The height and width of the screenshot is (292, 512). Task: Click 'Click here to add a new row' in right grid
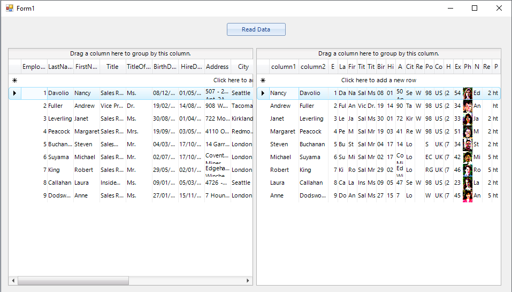379,80
